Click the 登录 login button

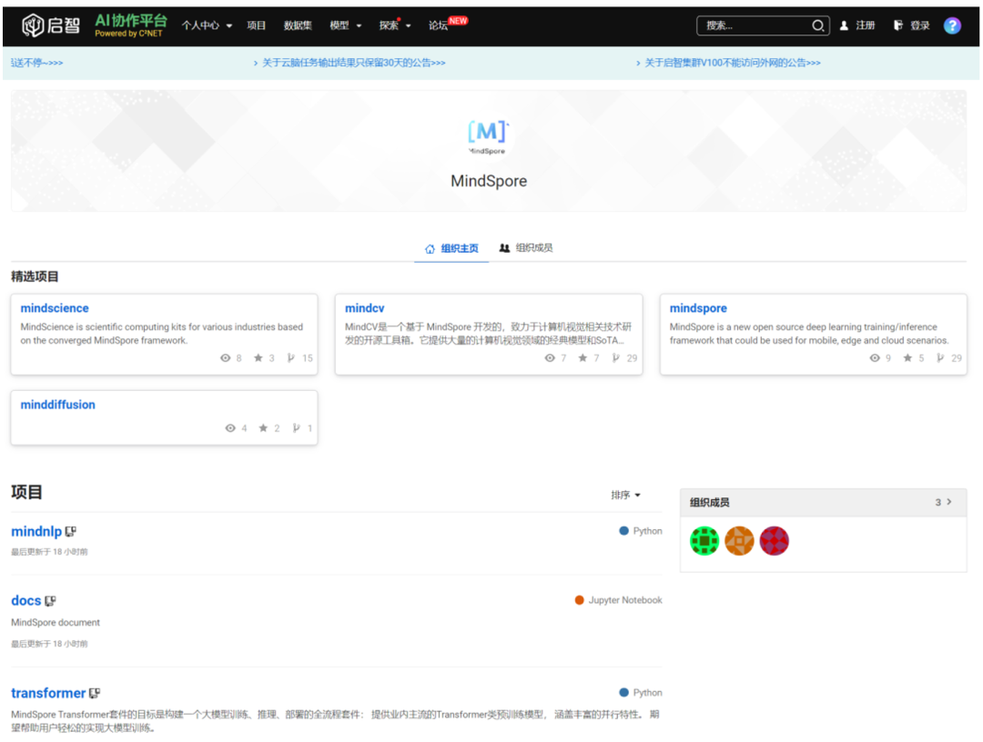(x=912, y=25)
